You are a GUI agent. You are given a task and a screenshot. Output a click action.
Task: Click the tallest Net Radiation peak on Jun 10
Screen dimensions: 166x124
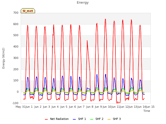click(106, 19)
